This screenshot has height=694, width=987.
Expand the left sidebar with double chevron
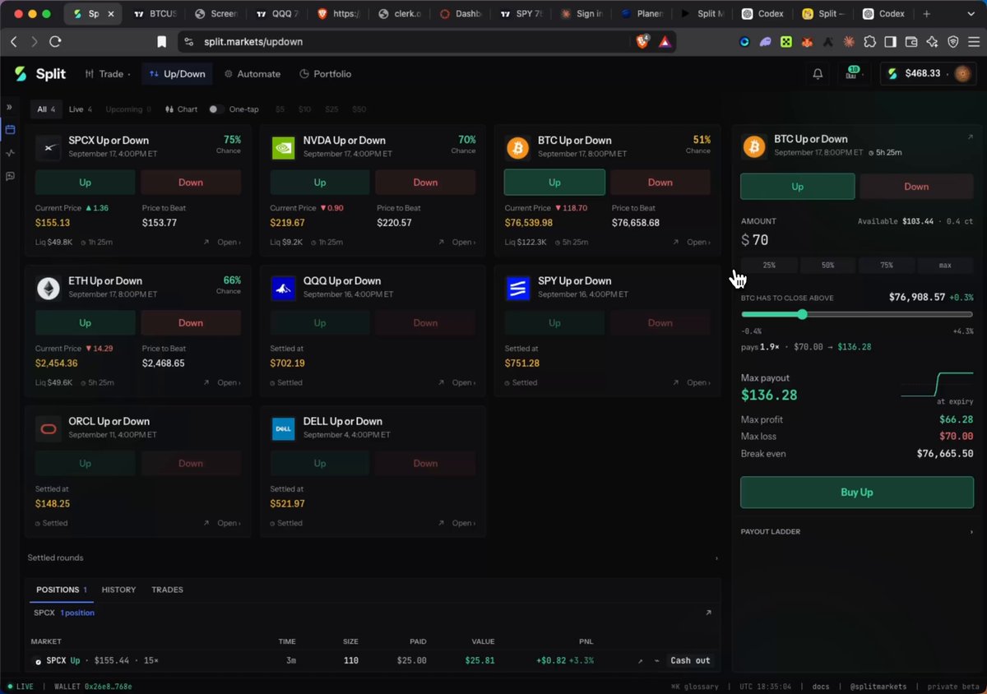pyautogui.click(x=10, y=107)
